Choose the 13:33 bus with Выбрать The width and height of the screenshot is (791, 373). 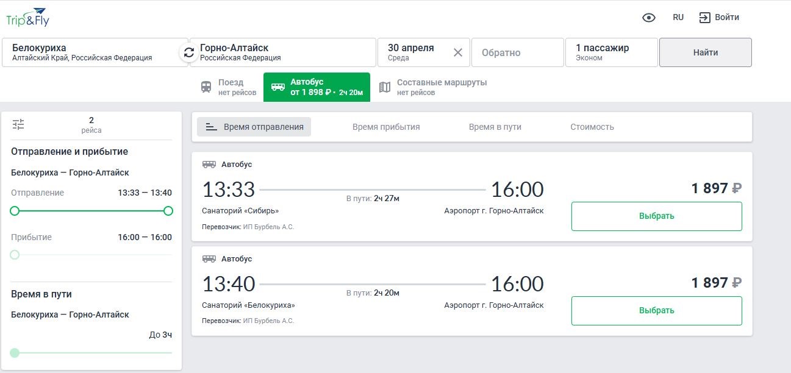[x=656, y=216]
